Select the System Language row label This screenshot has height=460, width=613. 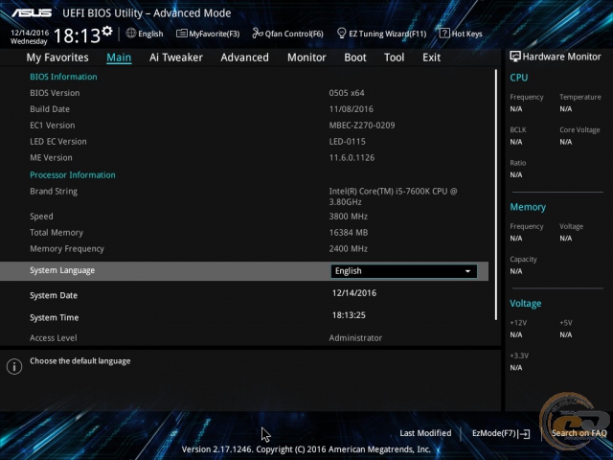pos(62,270)
